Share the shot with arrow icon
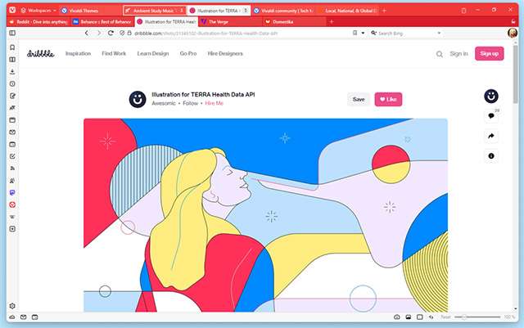This screenshot has width=524, height=328. point(491,136)
